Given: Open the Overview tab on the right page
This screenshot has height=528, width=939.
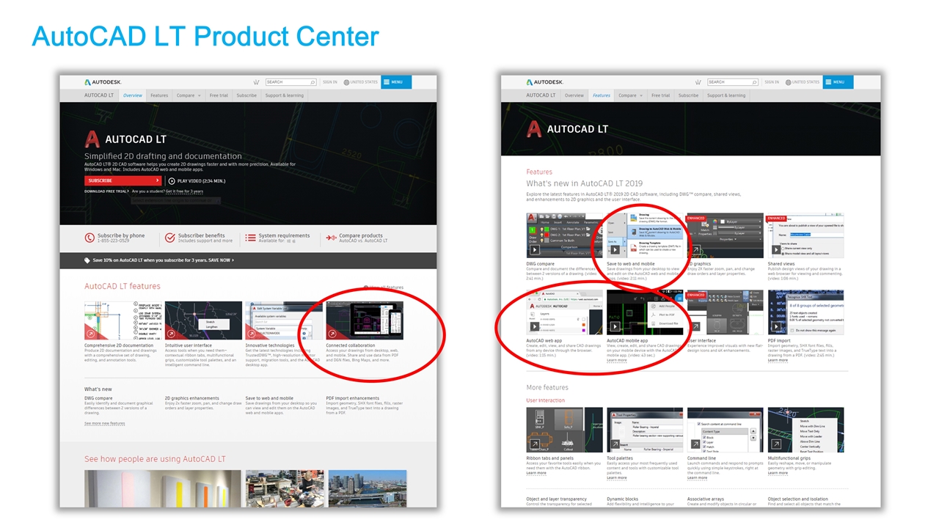Looking at the screenshot, I should pos(574,95).
